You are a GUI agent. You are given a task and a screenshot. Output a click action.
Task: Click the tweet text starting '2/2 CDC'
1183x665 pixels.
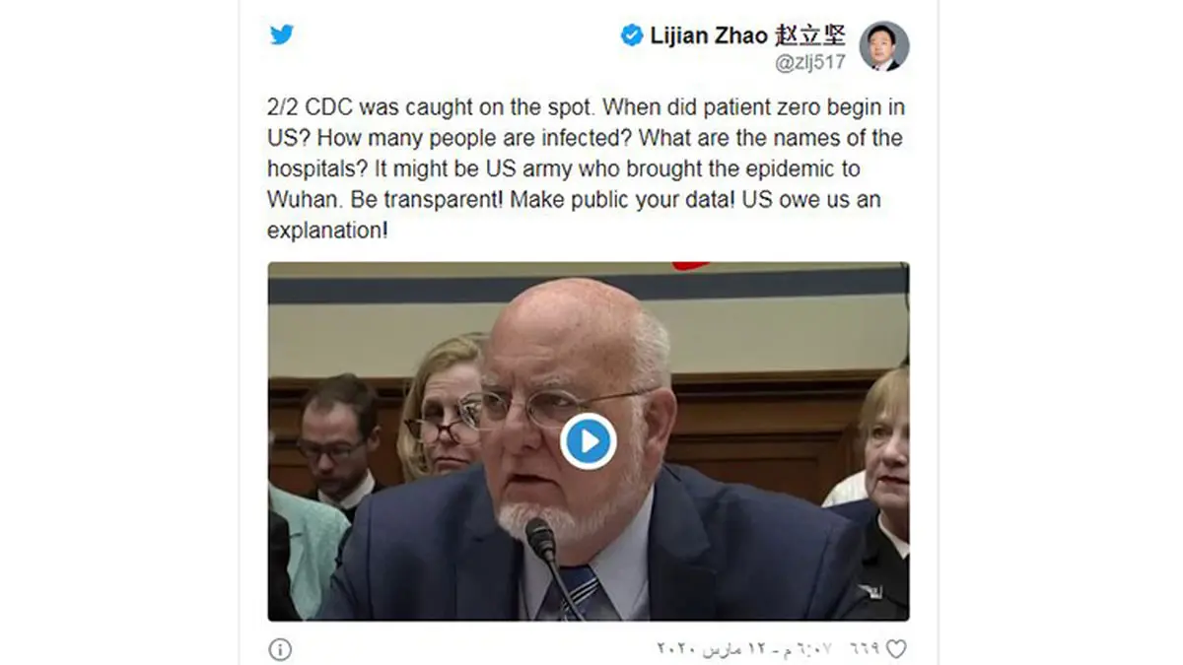coord(586,168)
